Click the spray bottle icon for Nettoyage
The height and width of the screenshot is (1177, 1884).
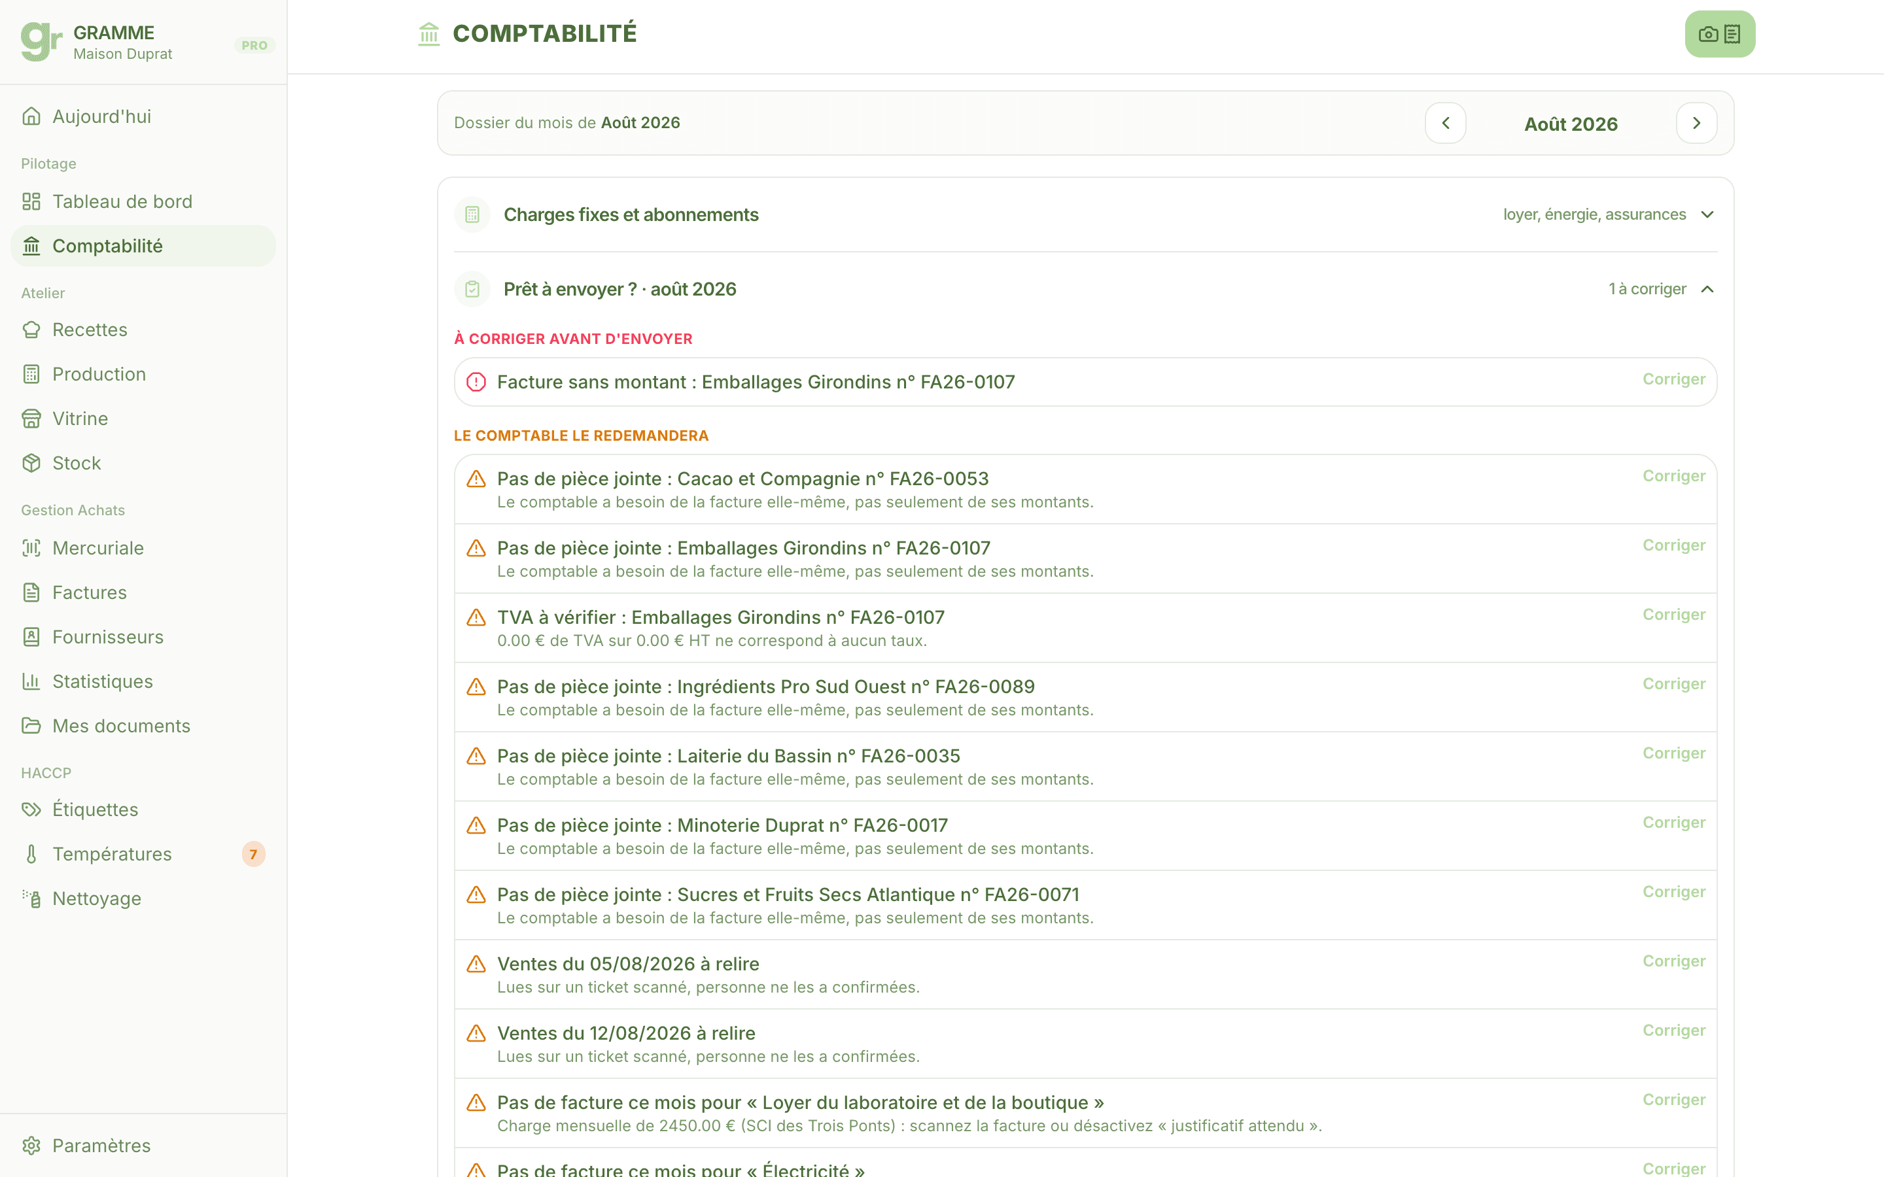click(31, 898)
